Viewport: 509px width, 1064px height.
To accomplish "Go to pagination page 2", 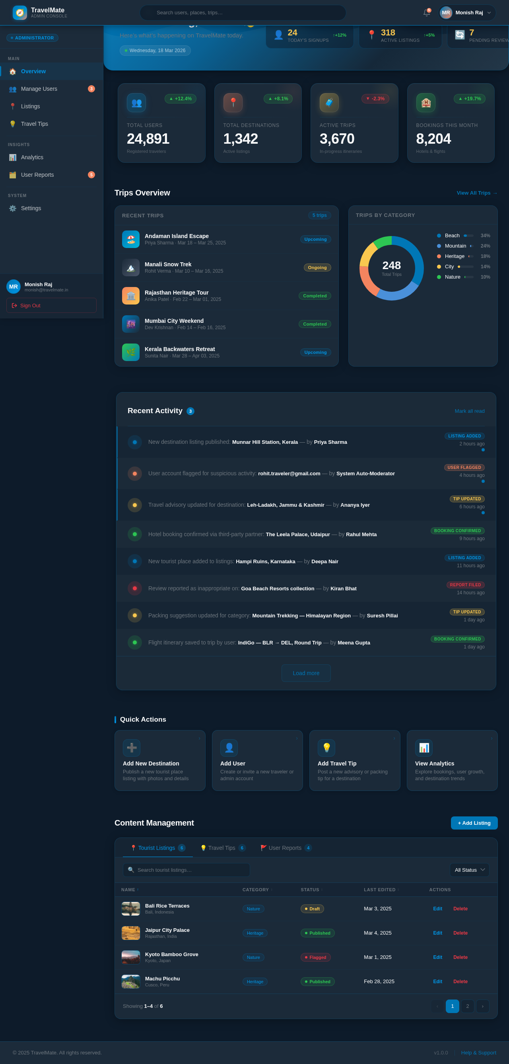I will click(467, 1006).
